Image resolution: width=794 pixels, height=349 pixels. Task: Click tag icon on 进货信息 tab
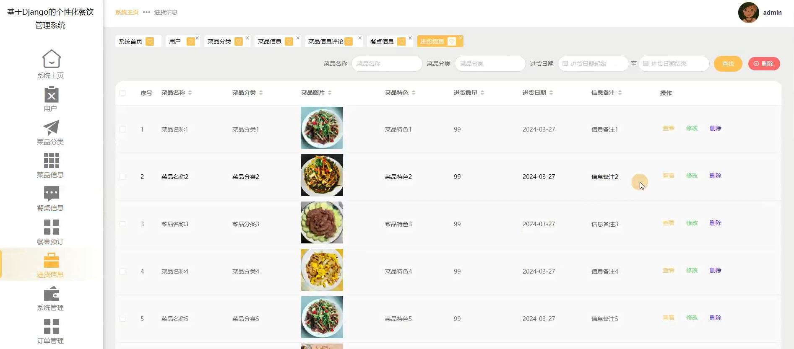tap(452, 41)
